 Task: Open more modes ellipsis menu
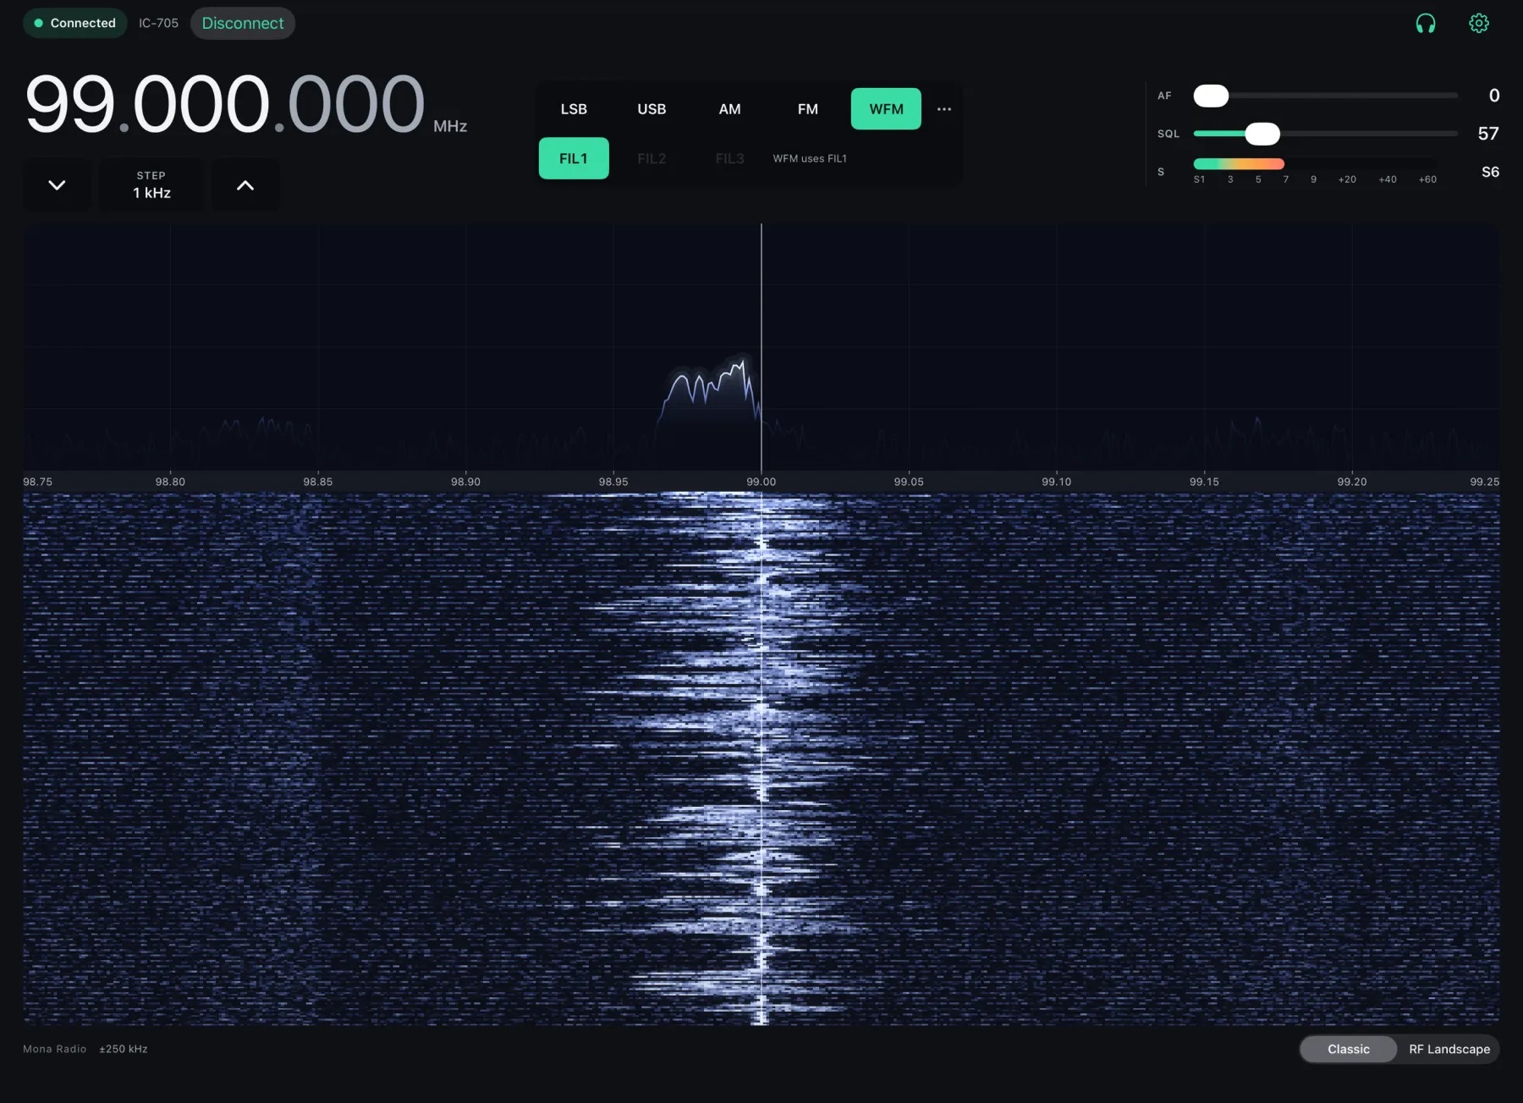click(944, 109)
